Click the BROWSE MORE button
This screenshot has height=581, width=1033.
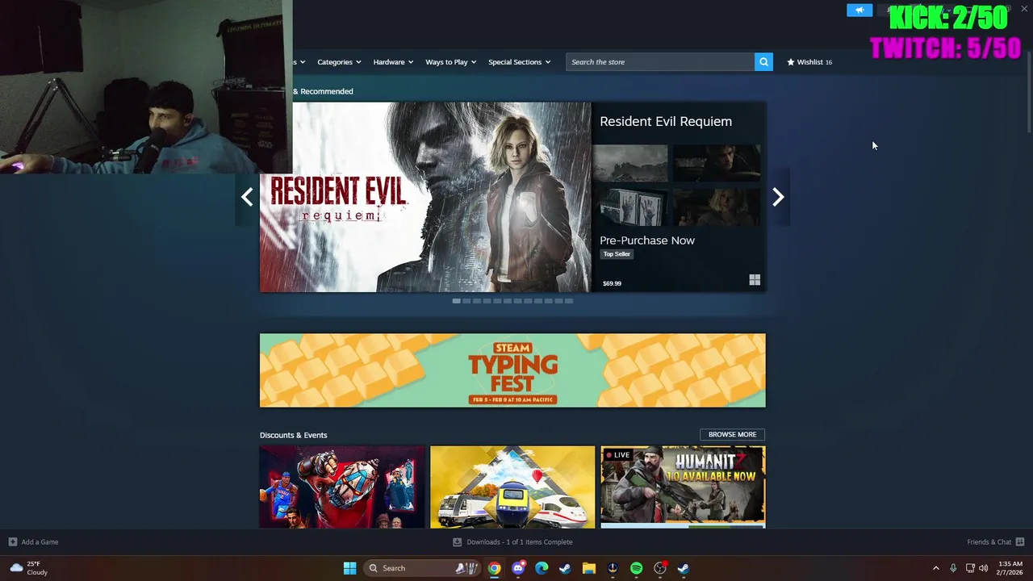[732, 434]
